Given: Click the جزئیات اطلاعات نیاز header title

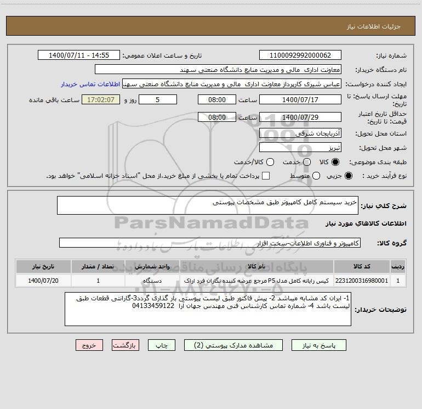Looking at the screenshot, I should point(373,26).
